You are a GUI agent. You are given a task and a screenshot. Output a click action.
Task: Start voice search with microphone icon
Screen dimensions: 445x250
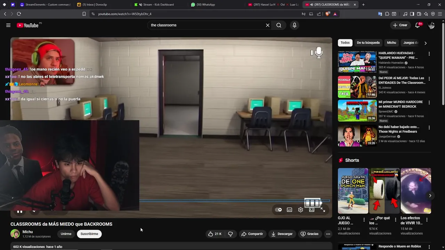point(294,25)
